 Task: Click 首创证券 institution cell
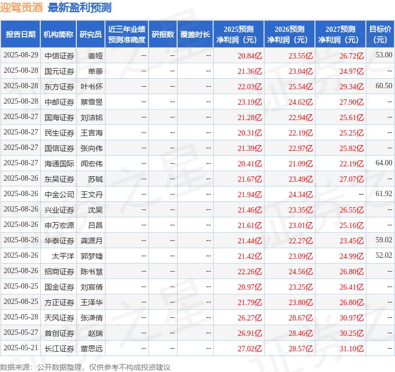pyautogui.click(x=59, y=333)
